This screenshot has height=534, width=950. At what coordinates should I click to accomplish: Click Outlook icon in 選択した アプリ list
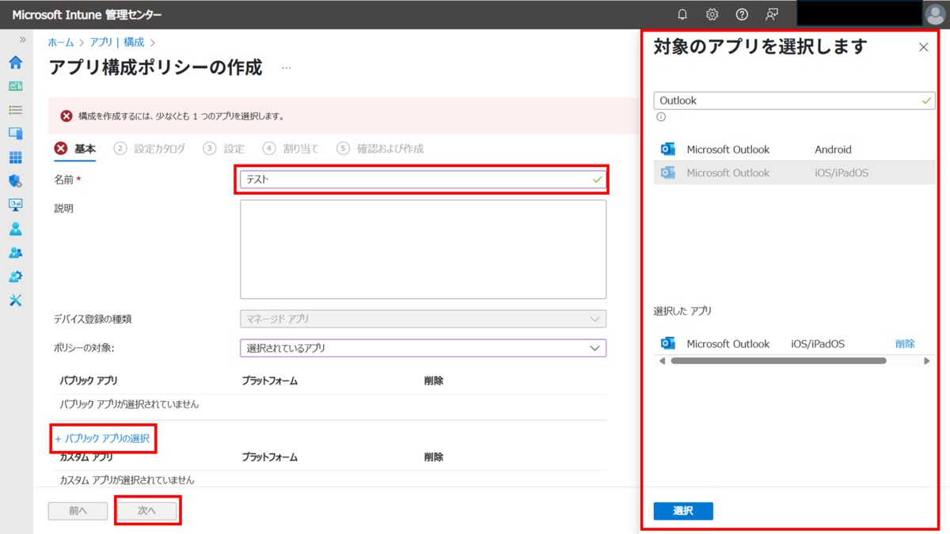point(668,343)
